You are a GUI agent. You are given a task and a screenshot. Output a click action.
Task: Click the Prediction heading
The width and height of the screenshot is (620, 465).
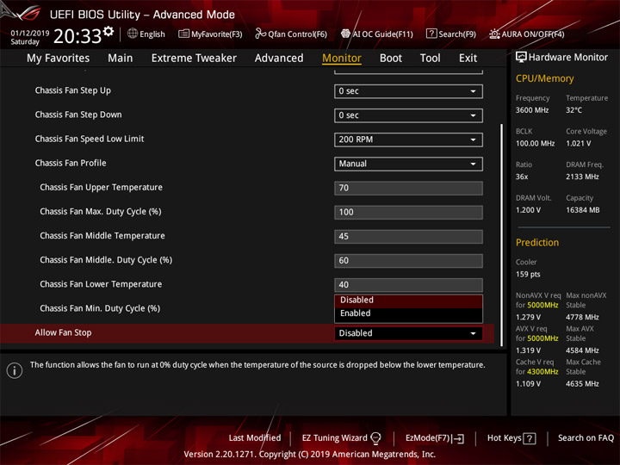[537, 243]
